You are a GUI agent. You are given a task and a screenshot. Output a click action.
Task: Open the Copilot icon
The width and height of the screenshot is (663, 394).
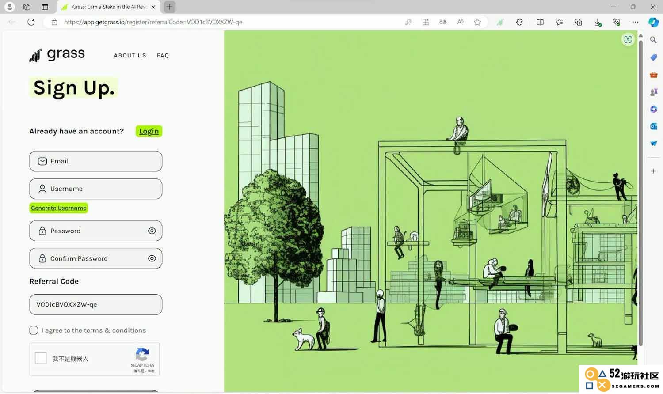click(x=653, y=22)
